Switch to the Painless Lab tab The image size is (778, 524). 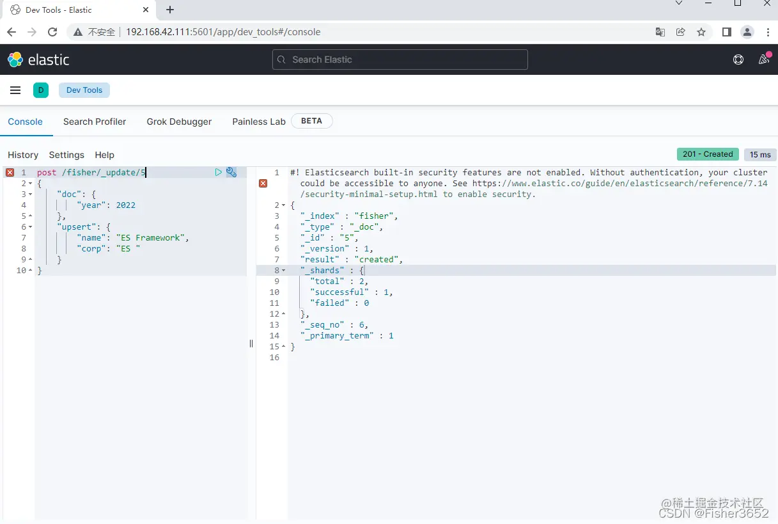click(x=259, y=122)
